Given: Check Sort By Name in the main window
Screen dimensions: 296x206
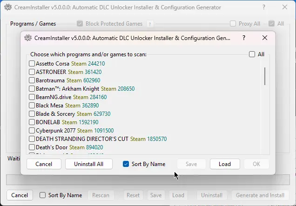Looking at the screenshot, I should (42, 195).
